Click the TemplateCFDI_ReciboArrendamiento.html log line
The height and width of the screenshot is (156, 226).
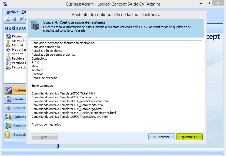pos(74,113)
